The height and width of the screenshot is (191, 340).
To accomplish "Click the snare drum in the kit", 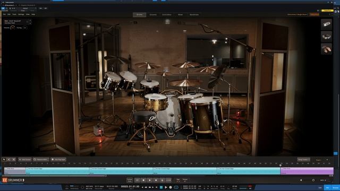I will [x=156, y=102].
